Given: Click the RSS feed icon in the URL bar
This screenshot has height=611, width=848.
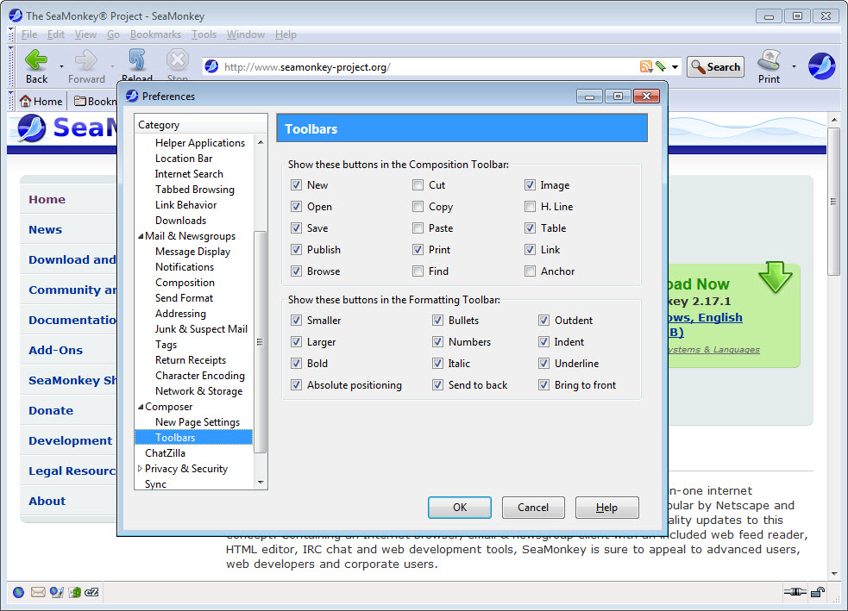Looking at the screenshot, I should click(x=646, y=66).
